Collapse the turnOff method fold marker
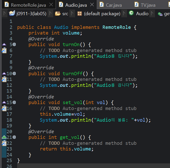This screenshot has width=170, height=168. tap(14, 73)
